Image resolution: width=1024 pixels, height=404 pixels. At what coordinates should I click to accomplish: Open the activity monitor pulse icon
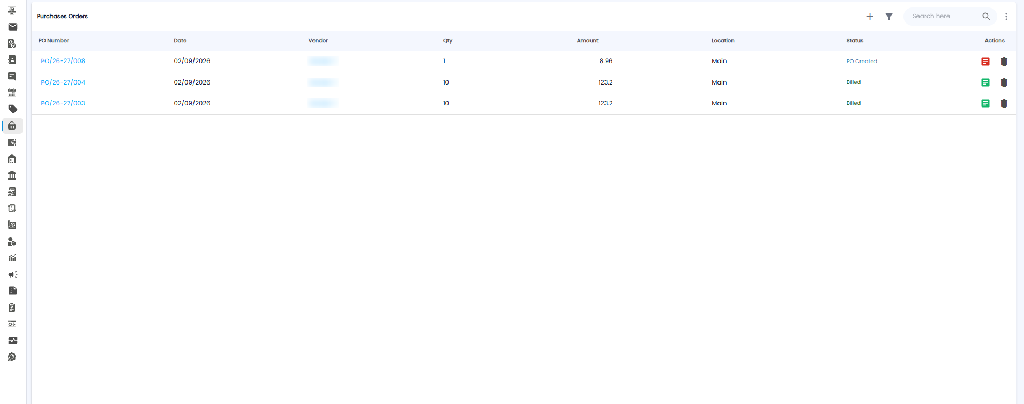tap(12, 340)
